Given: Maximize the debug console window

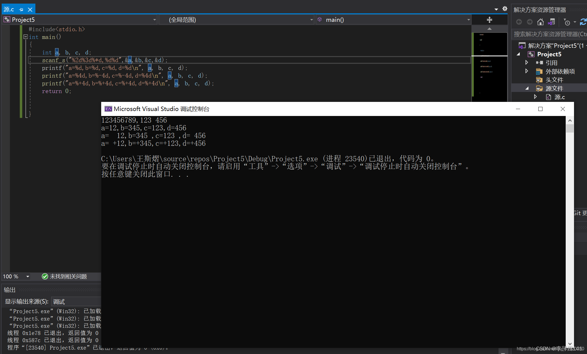Looking at the screenshot, I should pos(540,109).
